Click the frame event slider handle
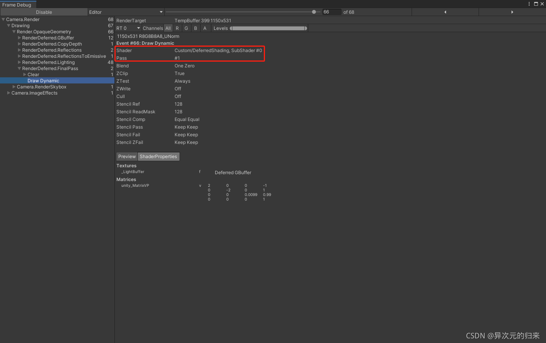This screenshot has height=343, width=546. click(x=315, y=12)
